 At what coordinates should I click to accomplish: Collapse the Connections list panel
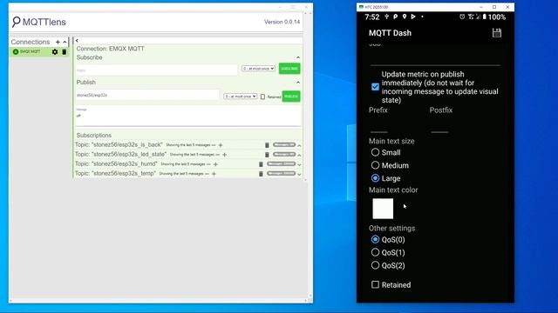[65, 42]
